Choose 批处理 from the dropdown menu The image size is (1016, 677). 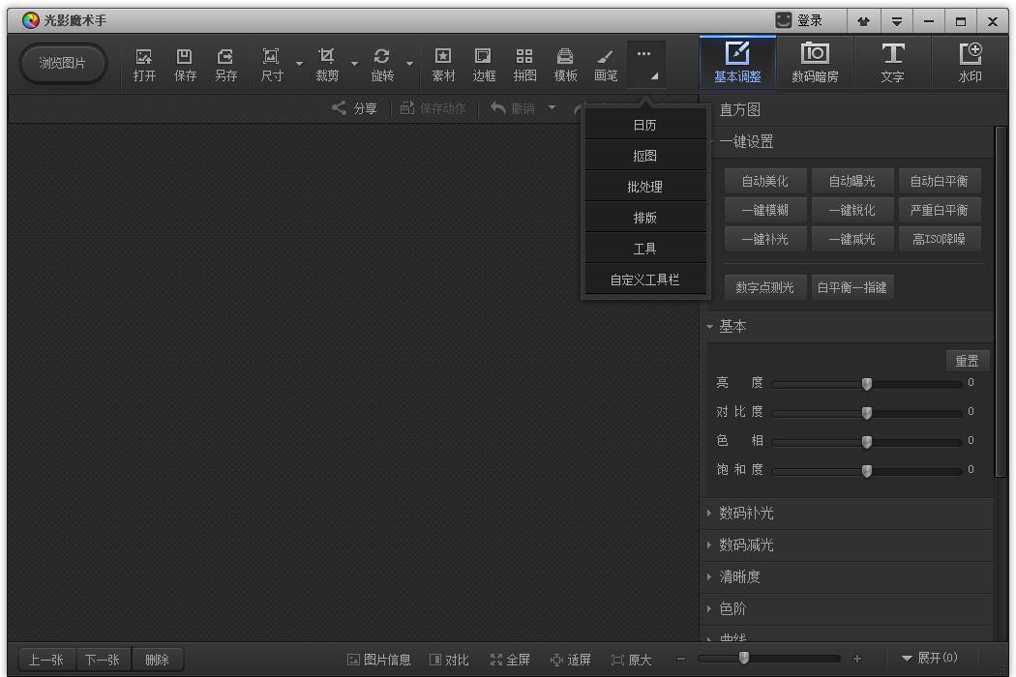click(x=644, y=187)
